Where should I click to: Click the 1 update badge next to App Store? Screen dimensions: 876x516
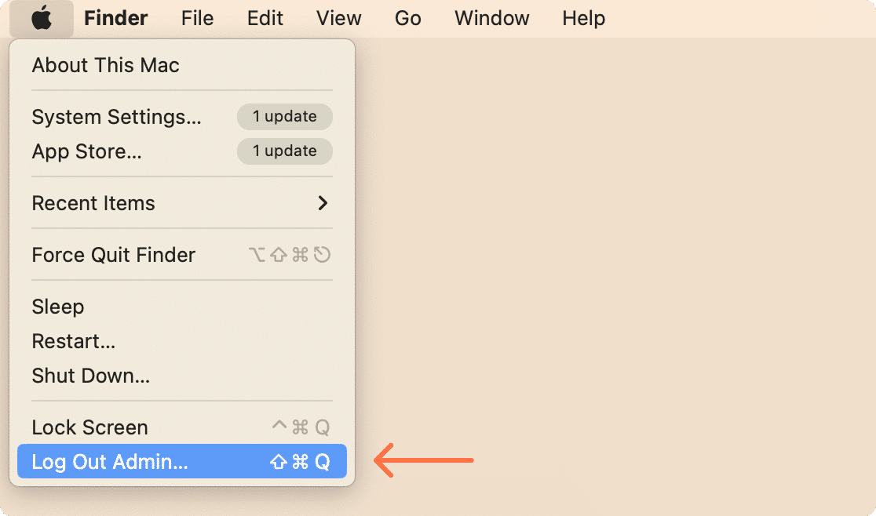point(284,151)
